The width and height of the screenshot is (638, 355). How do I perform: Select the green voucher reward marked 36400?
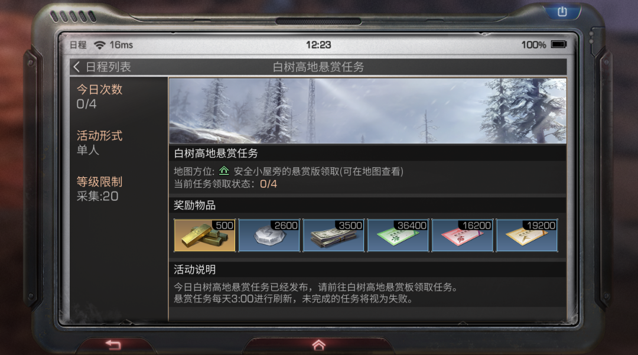[398, 235]
